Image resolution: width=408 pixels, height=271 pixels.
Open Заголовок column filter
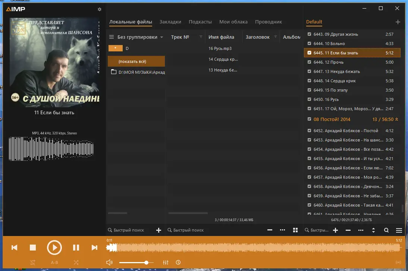[276, 36]
